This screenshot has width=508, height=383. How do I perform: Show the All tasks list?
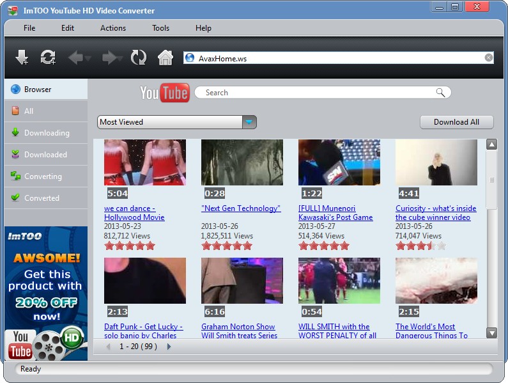[46, 111]
